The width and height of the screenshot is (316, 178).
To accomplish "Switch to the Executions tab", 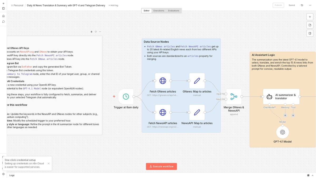I will point(159,11).
